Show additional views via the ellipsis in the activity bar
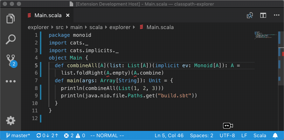 click(11, 81)
